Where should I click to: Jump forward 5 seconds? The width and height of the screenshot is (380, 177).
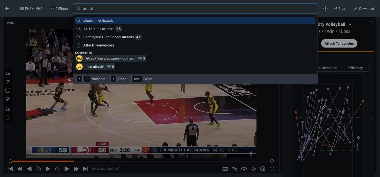[57, 169]
